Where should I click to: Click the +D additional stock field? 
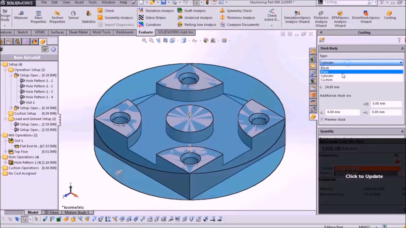point(386,104)
